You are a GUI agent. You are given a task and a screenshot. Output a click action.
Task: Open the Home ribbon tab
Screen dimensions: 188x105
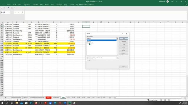9,5
